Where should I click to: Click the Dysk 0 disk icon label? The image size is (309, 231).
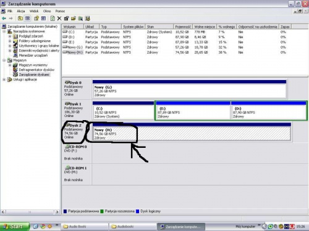coord(73,83)
